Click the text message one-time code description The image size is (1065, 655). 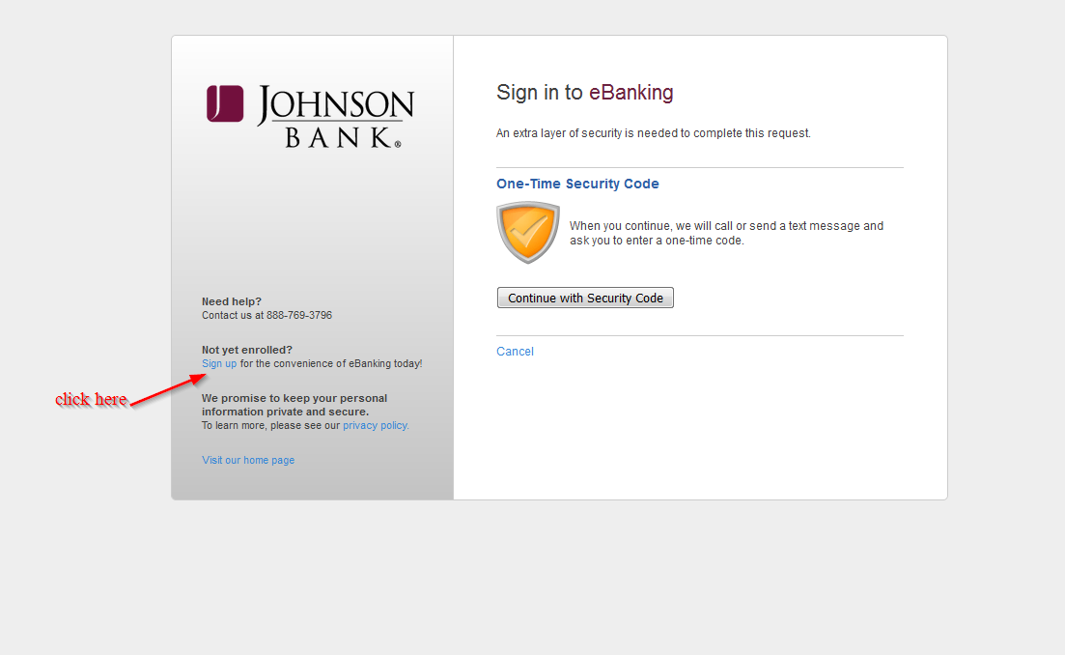pos(727,233)
